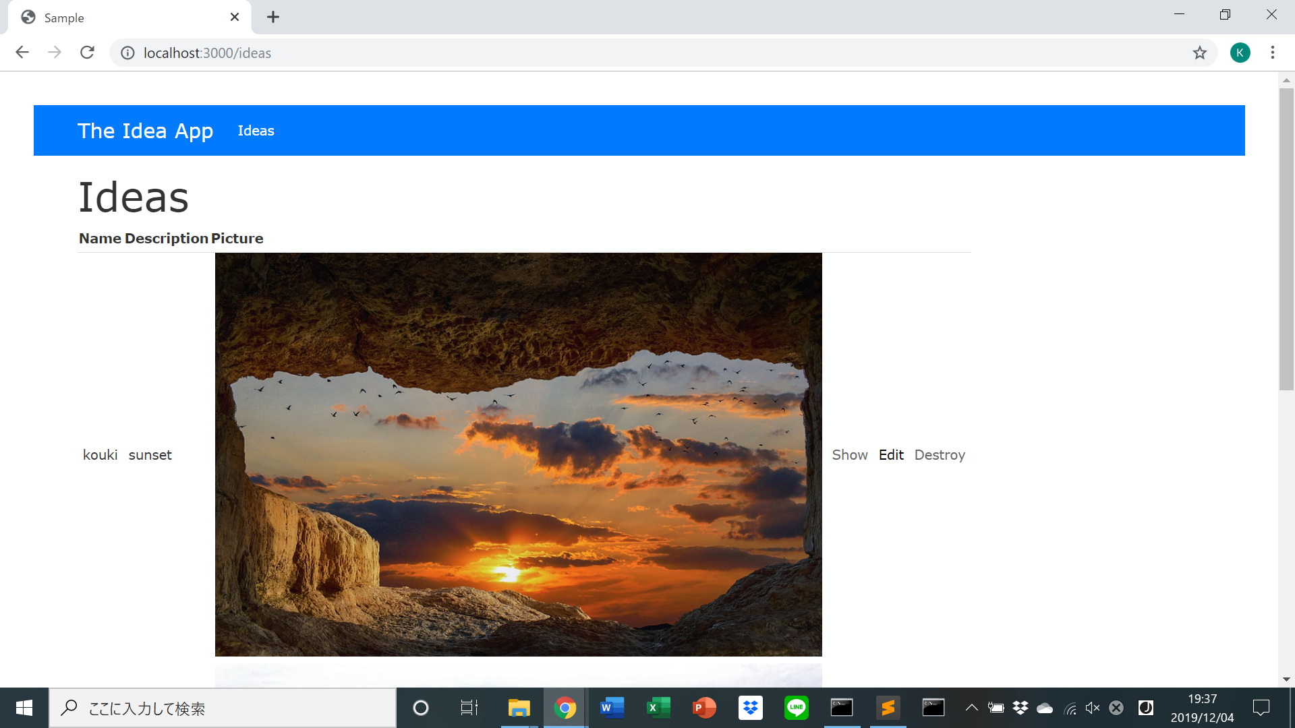The width and height of the screenshot is (1295, 728).
Task: Open Sublime Text from the taskbar
Action: point(888,708)
